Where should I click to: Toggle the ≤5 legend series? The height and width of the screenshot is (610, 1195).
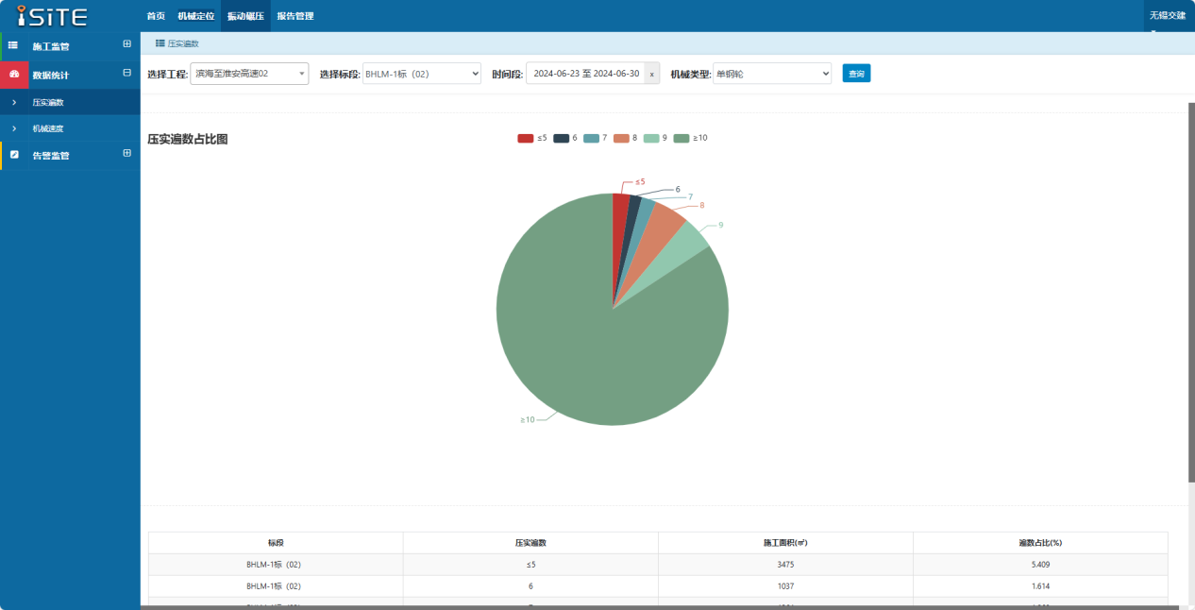[532, 138]
